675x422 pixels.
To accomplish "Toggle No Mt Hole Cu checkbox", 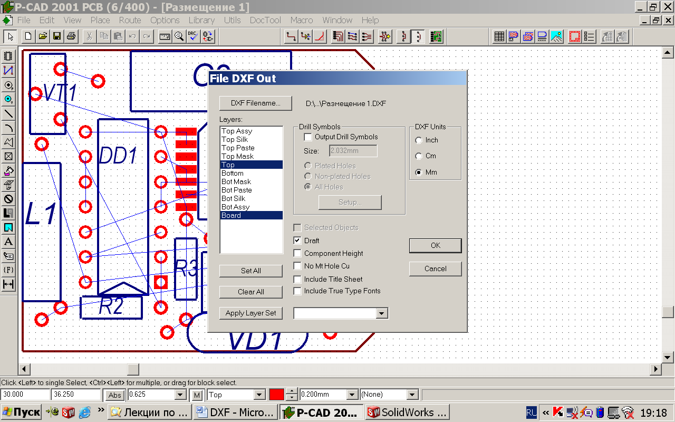I will tap(297, 266).
